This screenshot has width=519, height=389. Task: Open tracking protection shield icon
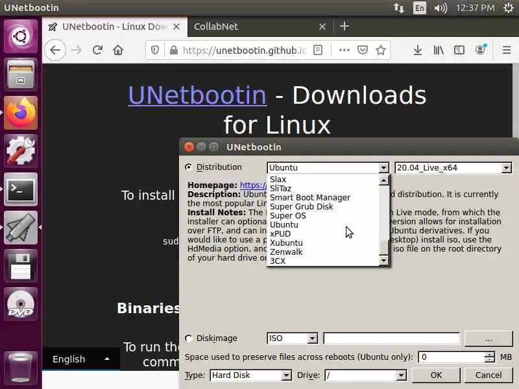point(154,51)
